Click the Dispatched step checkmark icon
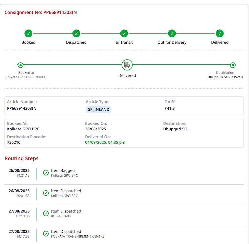The height and width of the screenshot is (244, 249). [x=76, y=33]
